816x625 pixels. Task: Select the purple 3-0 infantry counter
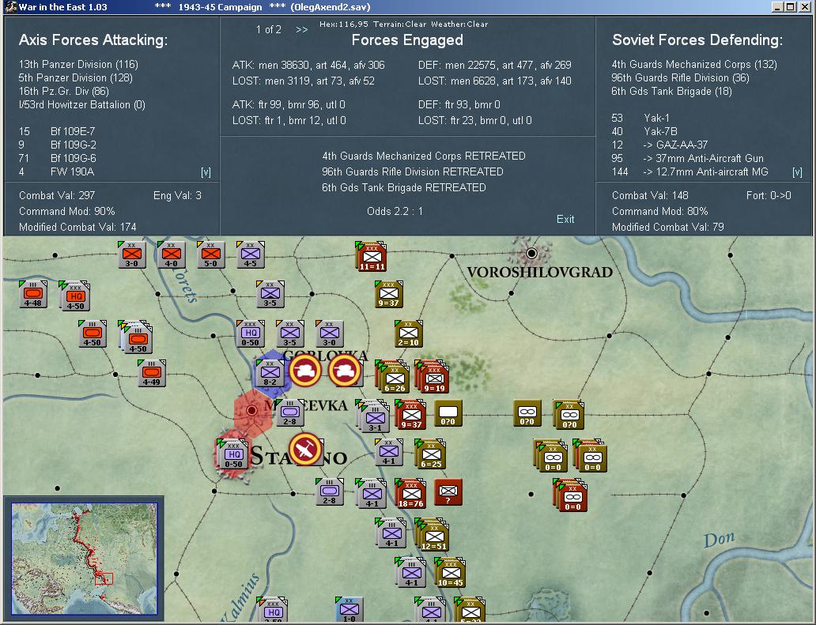coord(330,333)
